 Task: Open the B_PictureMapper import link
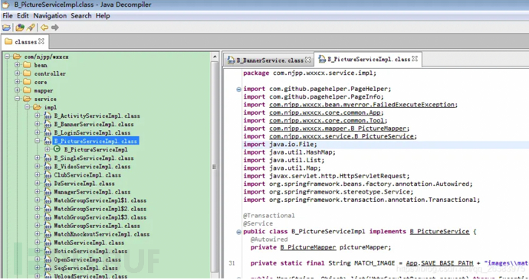(339, 129)
